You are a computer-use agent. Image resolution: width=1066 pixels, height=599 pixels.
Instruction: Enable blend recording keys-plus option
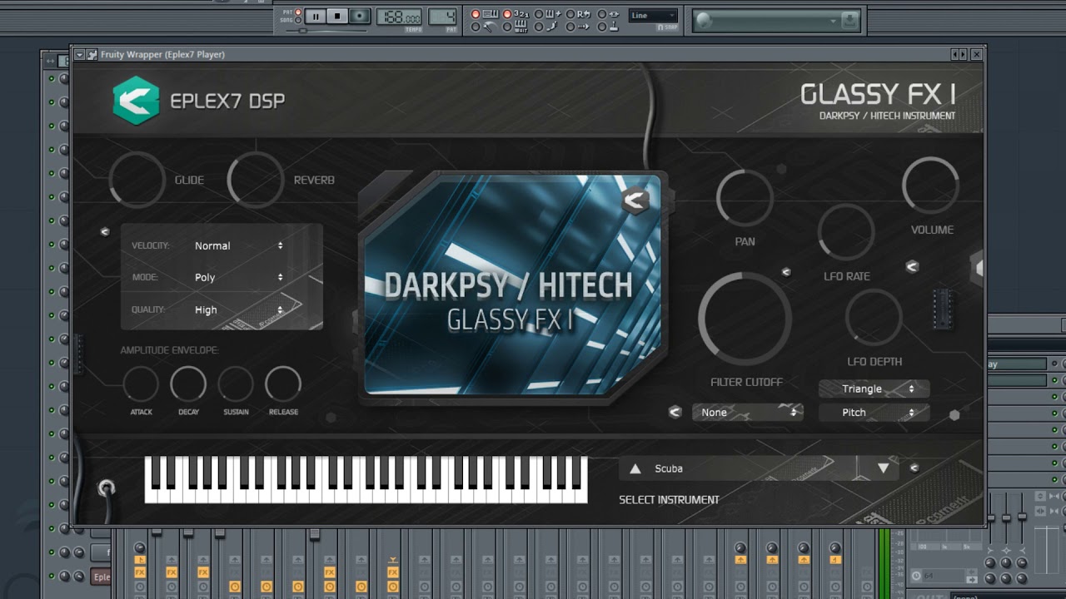(x=549, y=14)
